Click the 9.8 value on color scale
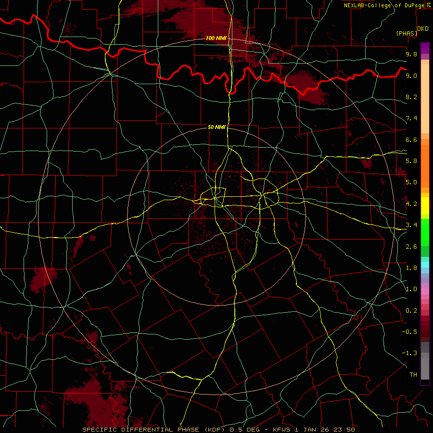433x433 pixels. pyautogui.click(x=411, y=54)
